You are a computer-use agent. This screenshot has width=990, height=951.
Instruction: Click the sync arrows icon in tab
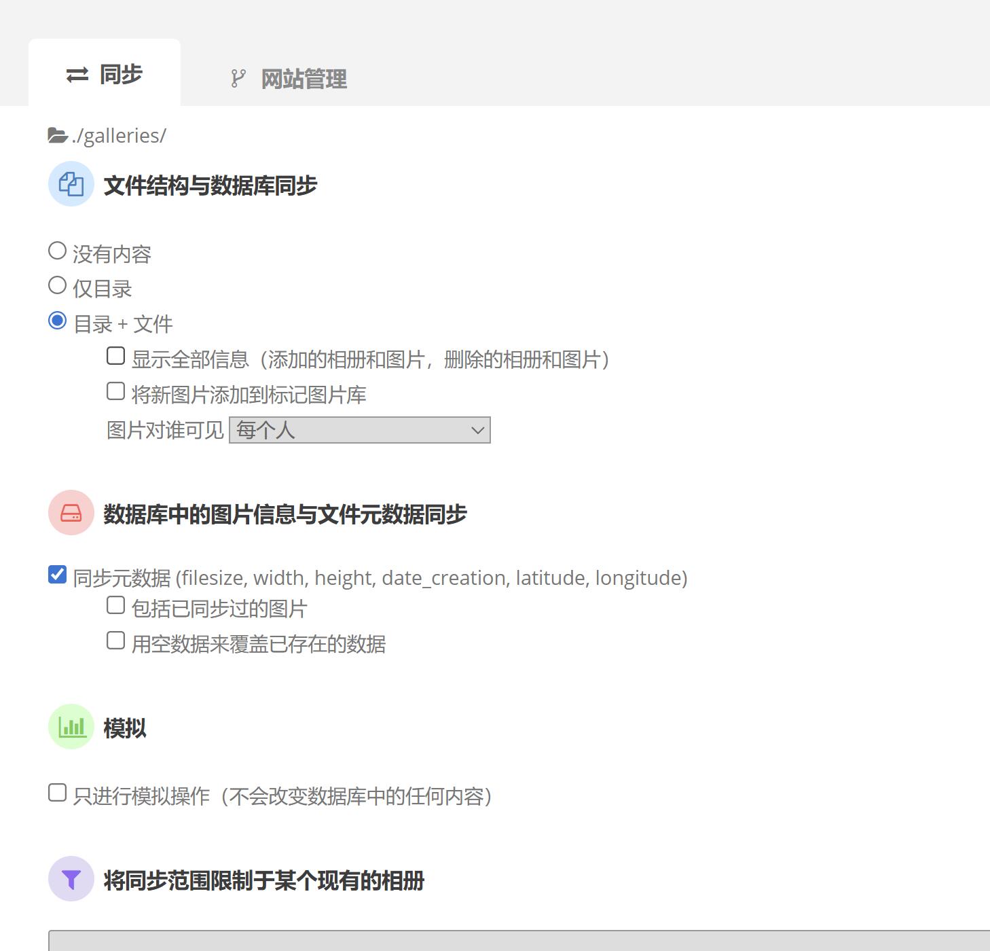coord(77,75)
